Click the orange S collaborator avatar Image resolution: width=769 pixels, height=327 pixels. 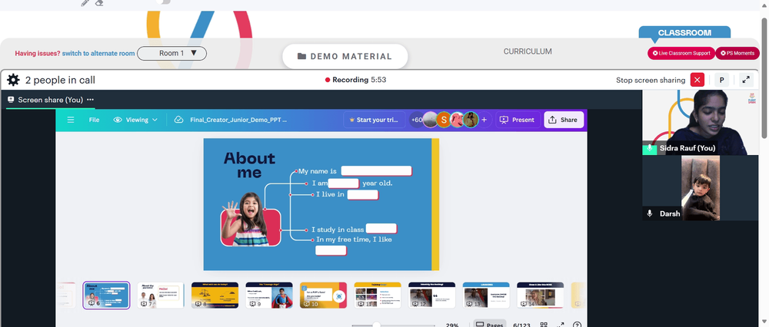click(444, 120)
